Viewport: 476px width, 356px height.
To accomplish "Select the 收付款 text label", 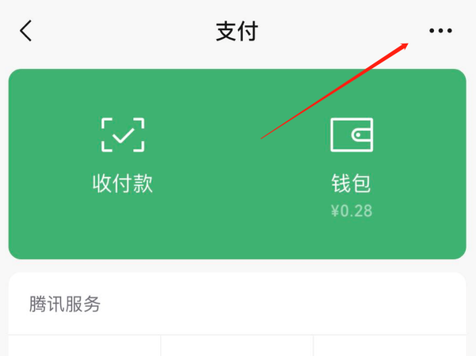I will (123, 183).
